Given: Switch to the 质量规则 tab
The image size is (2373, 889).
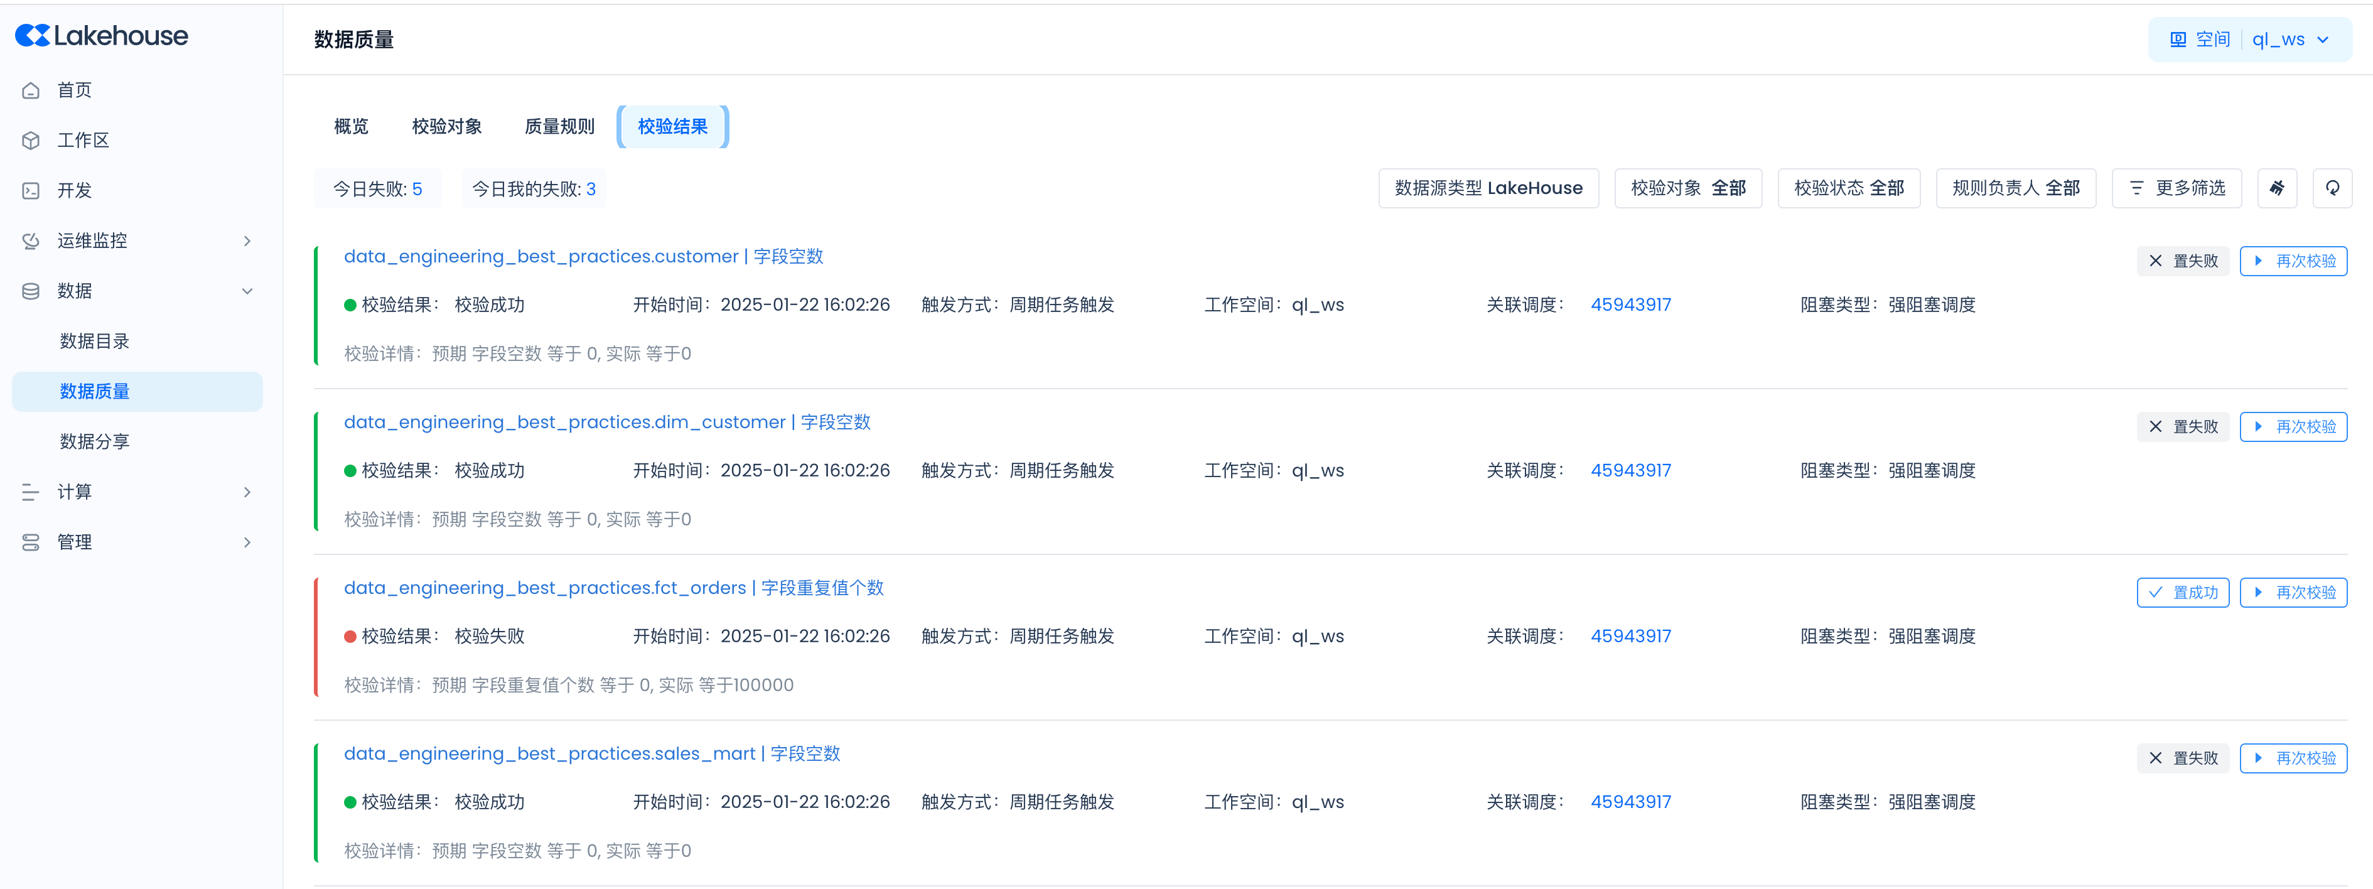Looking at the screenshot, I should tap(559, 126).
